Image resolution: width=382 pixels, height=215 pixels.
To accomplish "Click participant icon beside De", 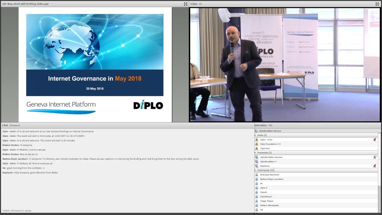I will (256, 183).
